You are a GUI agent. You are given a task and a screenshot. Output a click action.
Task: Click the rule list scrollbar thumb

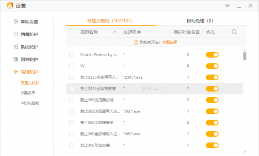point(245,56)
